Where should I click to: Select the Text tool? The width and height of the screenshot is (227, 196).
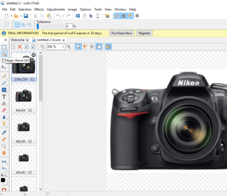(x=4, y=97)
